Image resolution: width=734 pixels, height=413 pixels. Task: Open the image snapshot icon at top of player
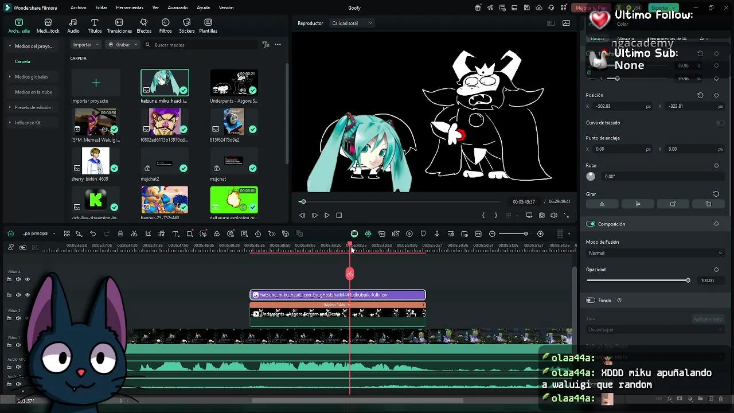(x=566, y=23)
